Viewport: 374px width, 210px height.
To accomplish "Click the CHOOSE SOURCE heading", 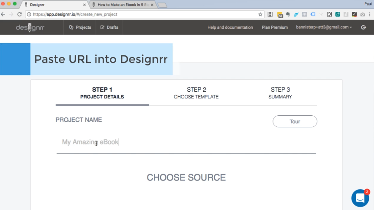I will pyautogui.click(x=186, y=177).
